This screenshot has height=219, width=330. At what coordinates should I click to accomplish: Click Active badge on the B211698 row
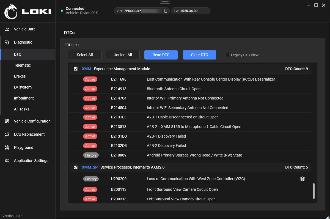click(x=90, y=79)
